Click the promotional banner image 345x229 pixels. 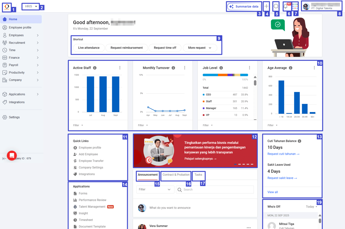195,151
